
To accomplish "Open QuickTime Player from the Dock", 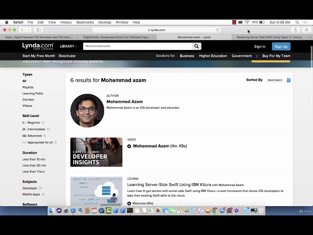I will [101, 211].
